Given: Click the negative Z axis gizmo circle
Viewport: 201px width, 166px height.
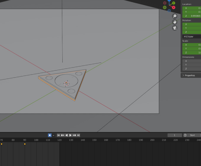Looking at the screenshot, I should 169,11.
